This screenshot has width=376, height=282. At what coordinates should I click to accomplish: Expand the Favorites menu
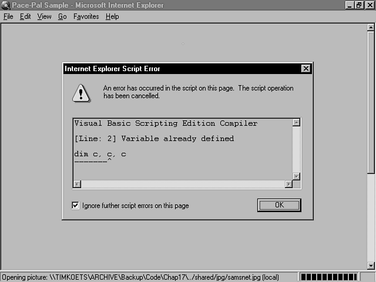(x=86, y=16)
